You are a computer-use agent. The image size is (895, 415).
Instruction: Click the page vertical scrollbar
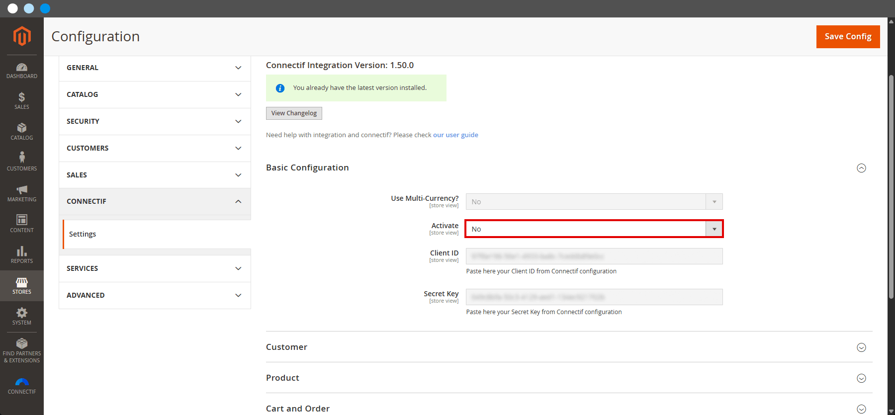pos(891,186)
